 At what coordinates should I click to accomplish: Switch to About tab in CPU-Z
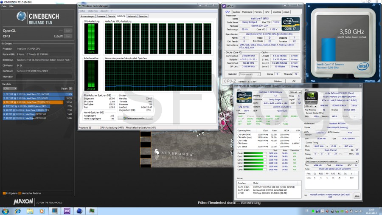(x=286, y=12)
